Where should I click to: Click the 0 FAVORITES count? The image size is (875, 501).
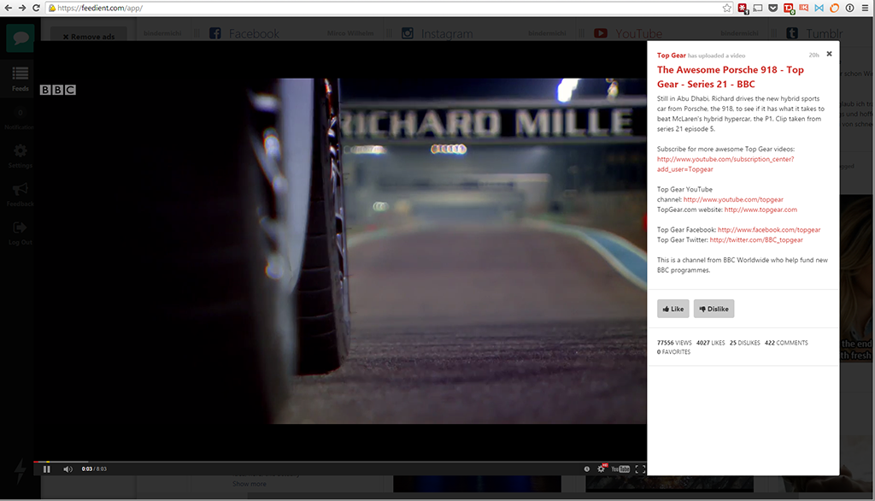(x=673, y=352)
